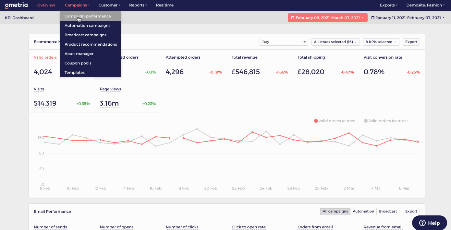Toggle Valid orders current series legend
The image size is (451, 230).
coord(336,121)
